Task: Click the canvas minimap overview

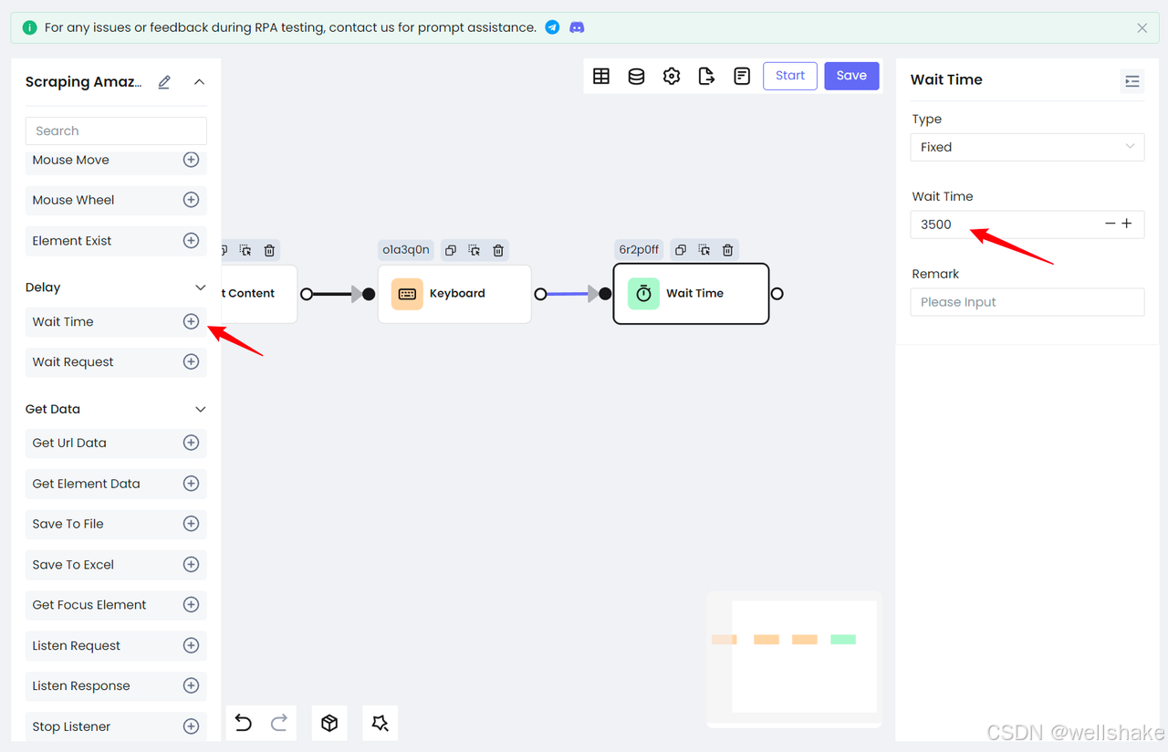Action: pos(794,659)
